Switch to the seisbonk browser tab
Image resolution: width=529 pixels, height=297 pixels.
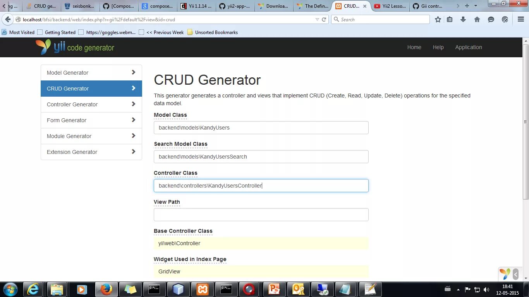tap(80, 6)
